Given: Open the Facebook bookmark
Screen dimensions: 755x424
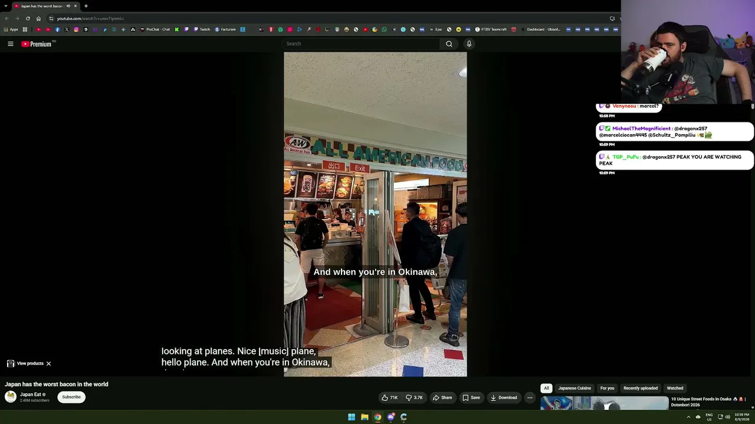Looking at the screenshot, I should 57,29.
